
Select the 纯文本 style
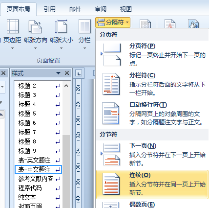[x=38, y=197]
